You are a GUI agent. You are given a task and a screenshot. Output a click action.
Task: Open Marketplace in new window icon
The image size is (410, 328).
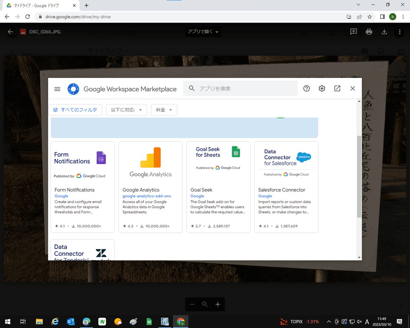(337, 88)
